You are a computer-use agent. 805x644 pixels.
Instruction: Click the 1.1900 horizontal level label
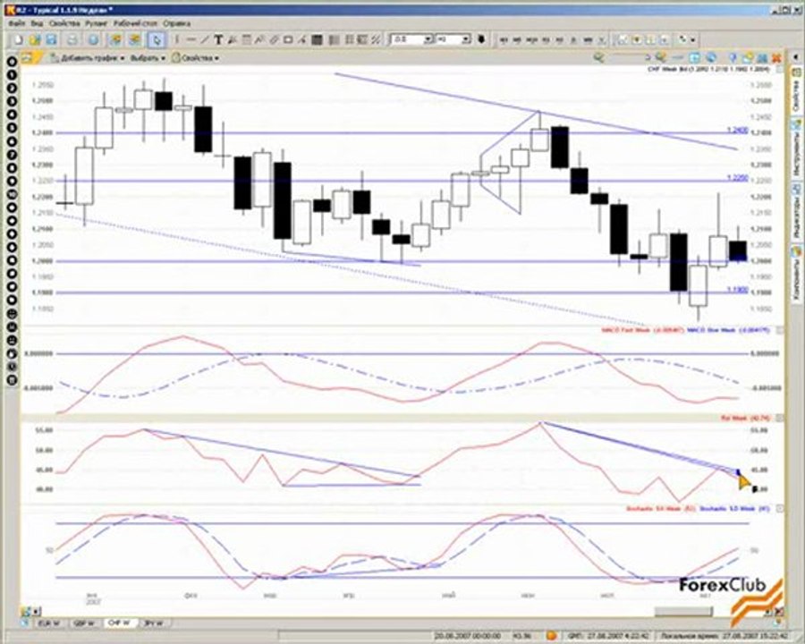point(737,290)
